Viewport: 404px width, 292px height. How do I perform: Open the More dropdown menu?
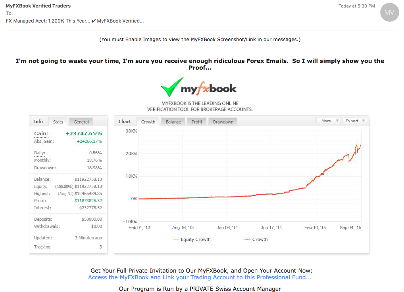click(x=329, y=121)
